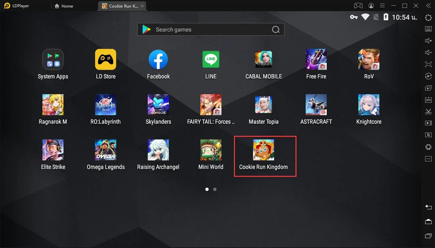Click the Search games field
435x248 pixels.
pos(211,30)
